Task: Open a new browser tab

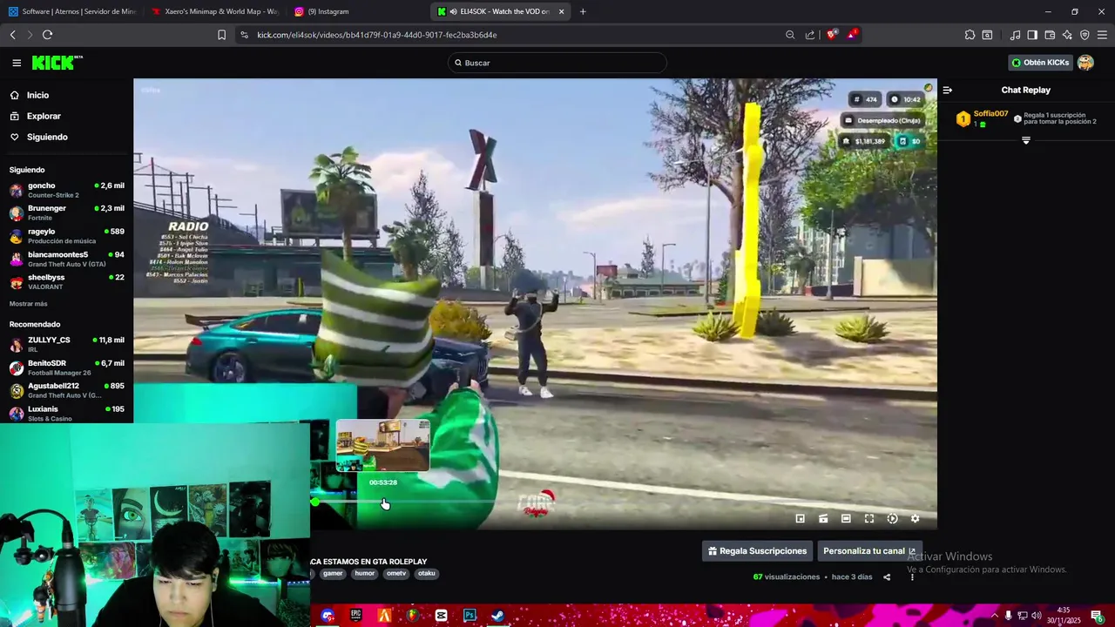Action: point(583,11)
